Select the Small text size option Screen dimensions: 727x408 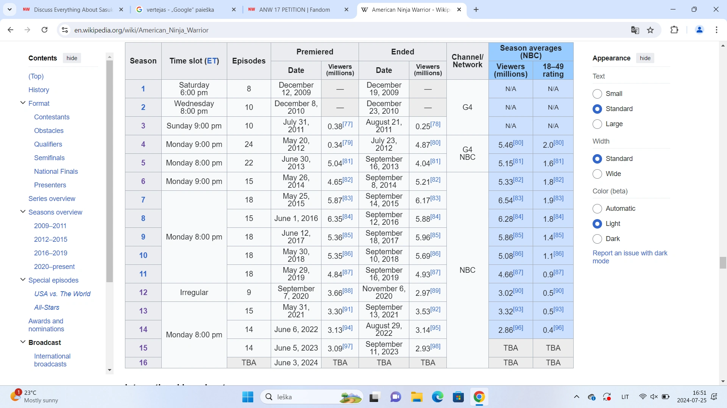597,94
